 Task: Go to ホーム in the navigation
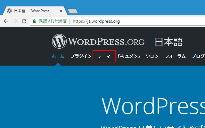pyautogui.click(x=58, y=56)
